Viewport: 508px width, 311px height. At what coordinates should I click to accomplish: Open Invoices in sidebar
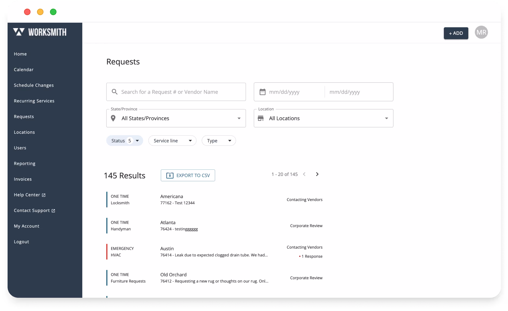coord(23,179)
